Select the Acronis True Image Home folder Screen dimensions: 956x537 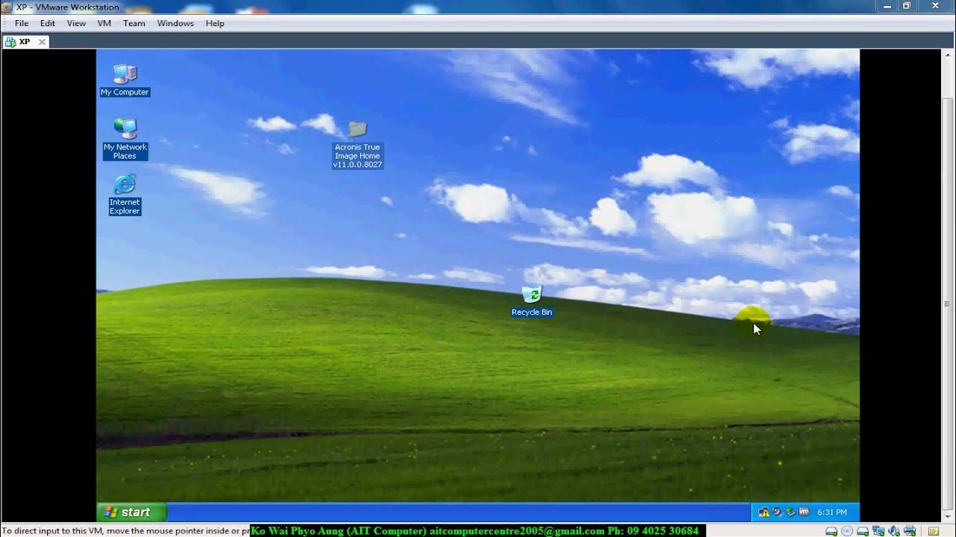pos(358,145)
